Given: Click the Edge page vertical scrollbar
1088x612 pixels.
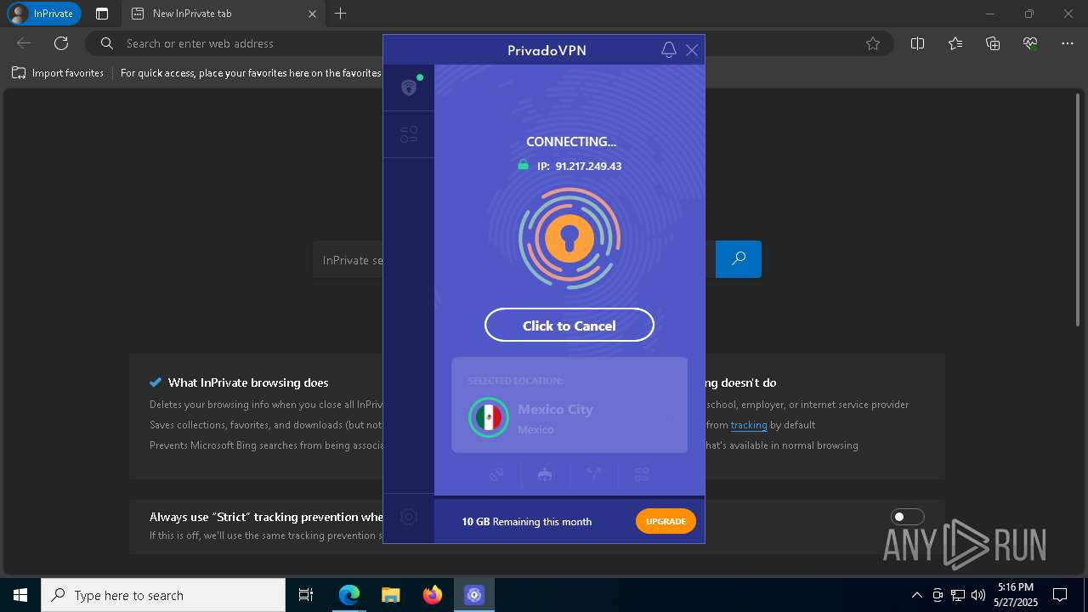Looking at the screenshot, I should [x=1079, y=208].
